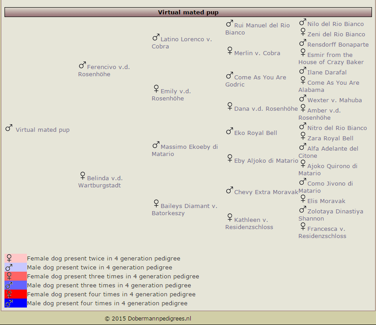Select Francesca v. Residenzschloss
This screenshot has height=325, width=376.
(x=323, y=232)
